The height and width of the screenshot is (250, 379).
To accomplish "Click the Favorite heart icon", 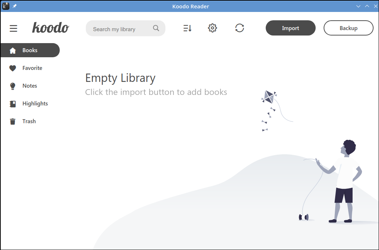I will (x=13, y=68).
